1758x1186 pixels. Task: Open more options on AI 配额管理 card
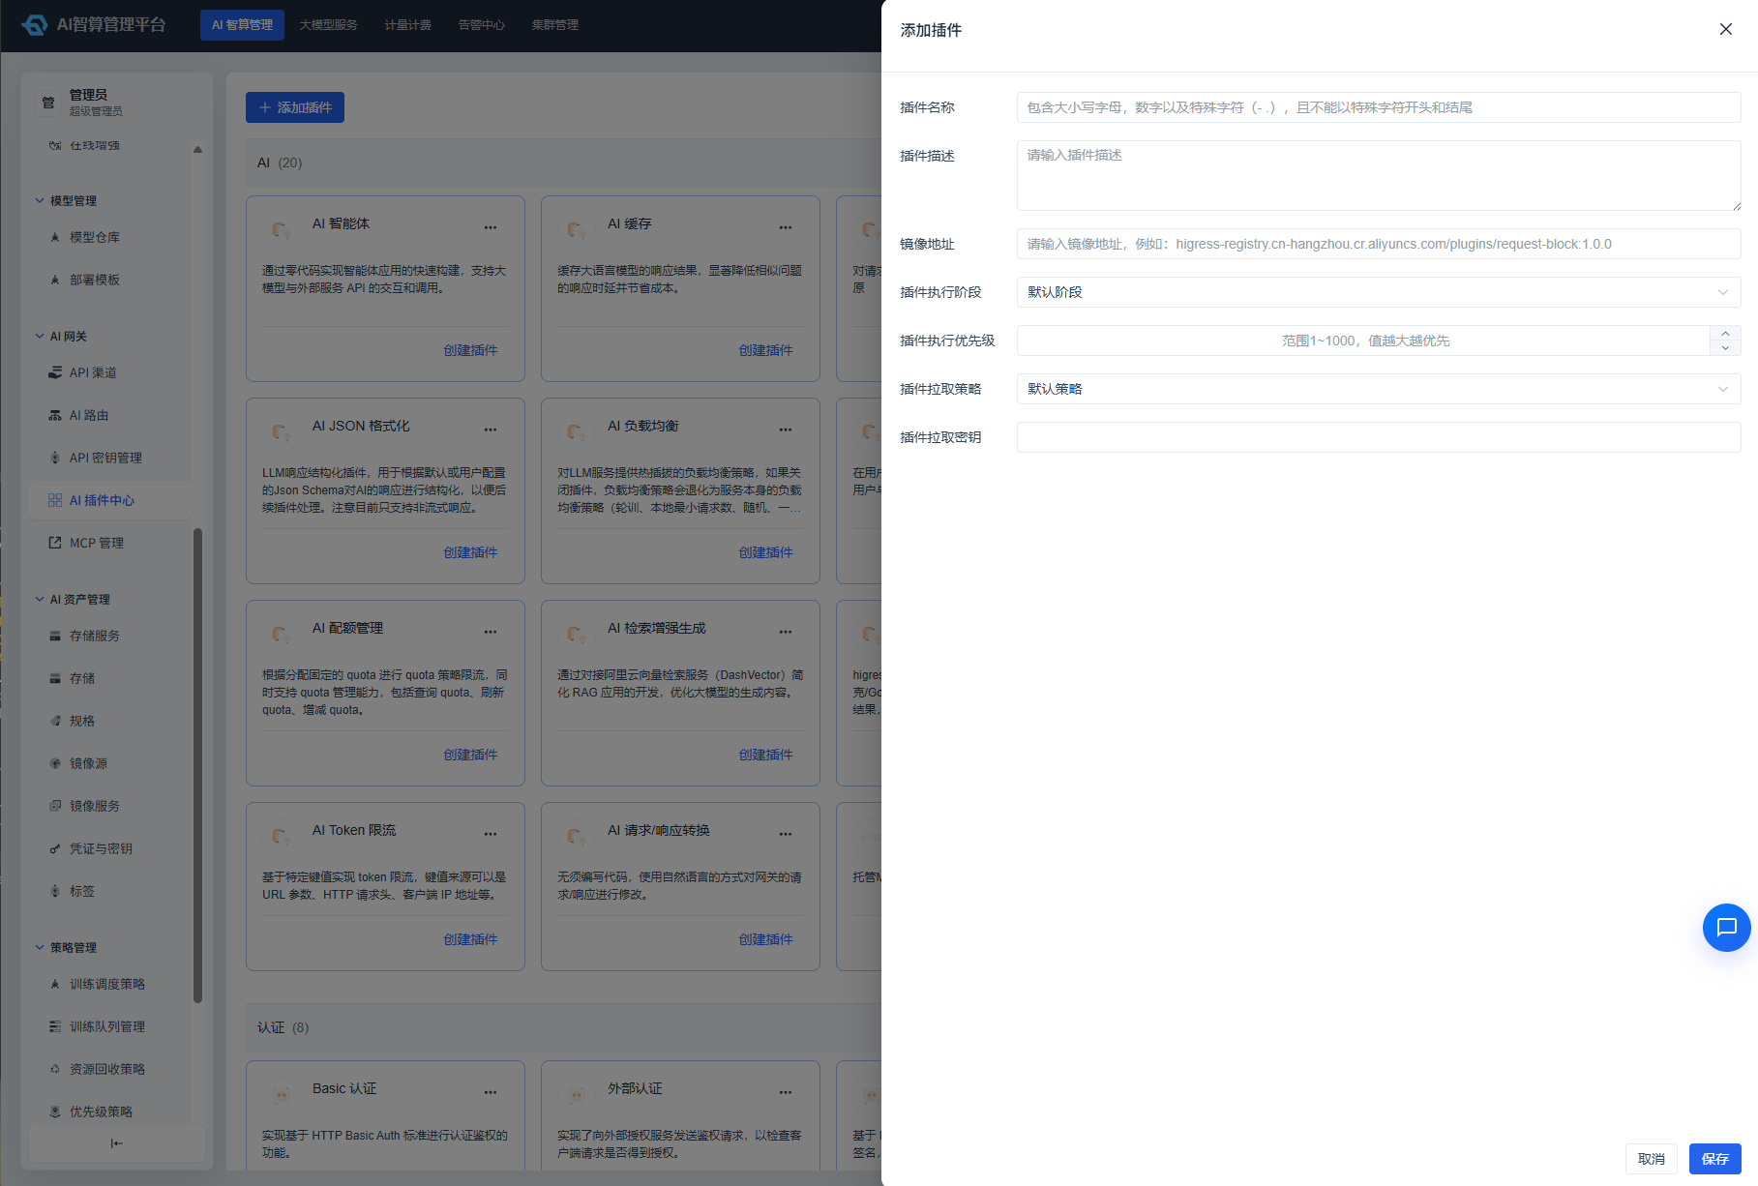[491, 632]
